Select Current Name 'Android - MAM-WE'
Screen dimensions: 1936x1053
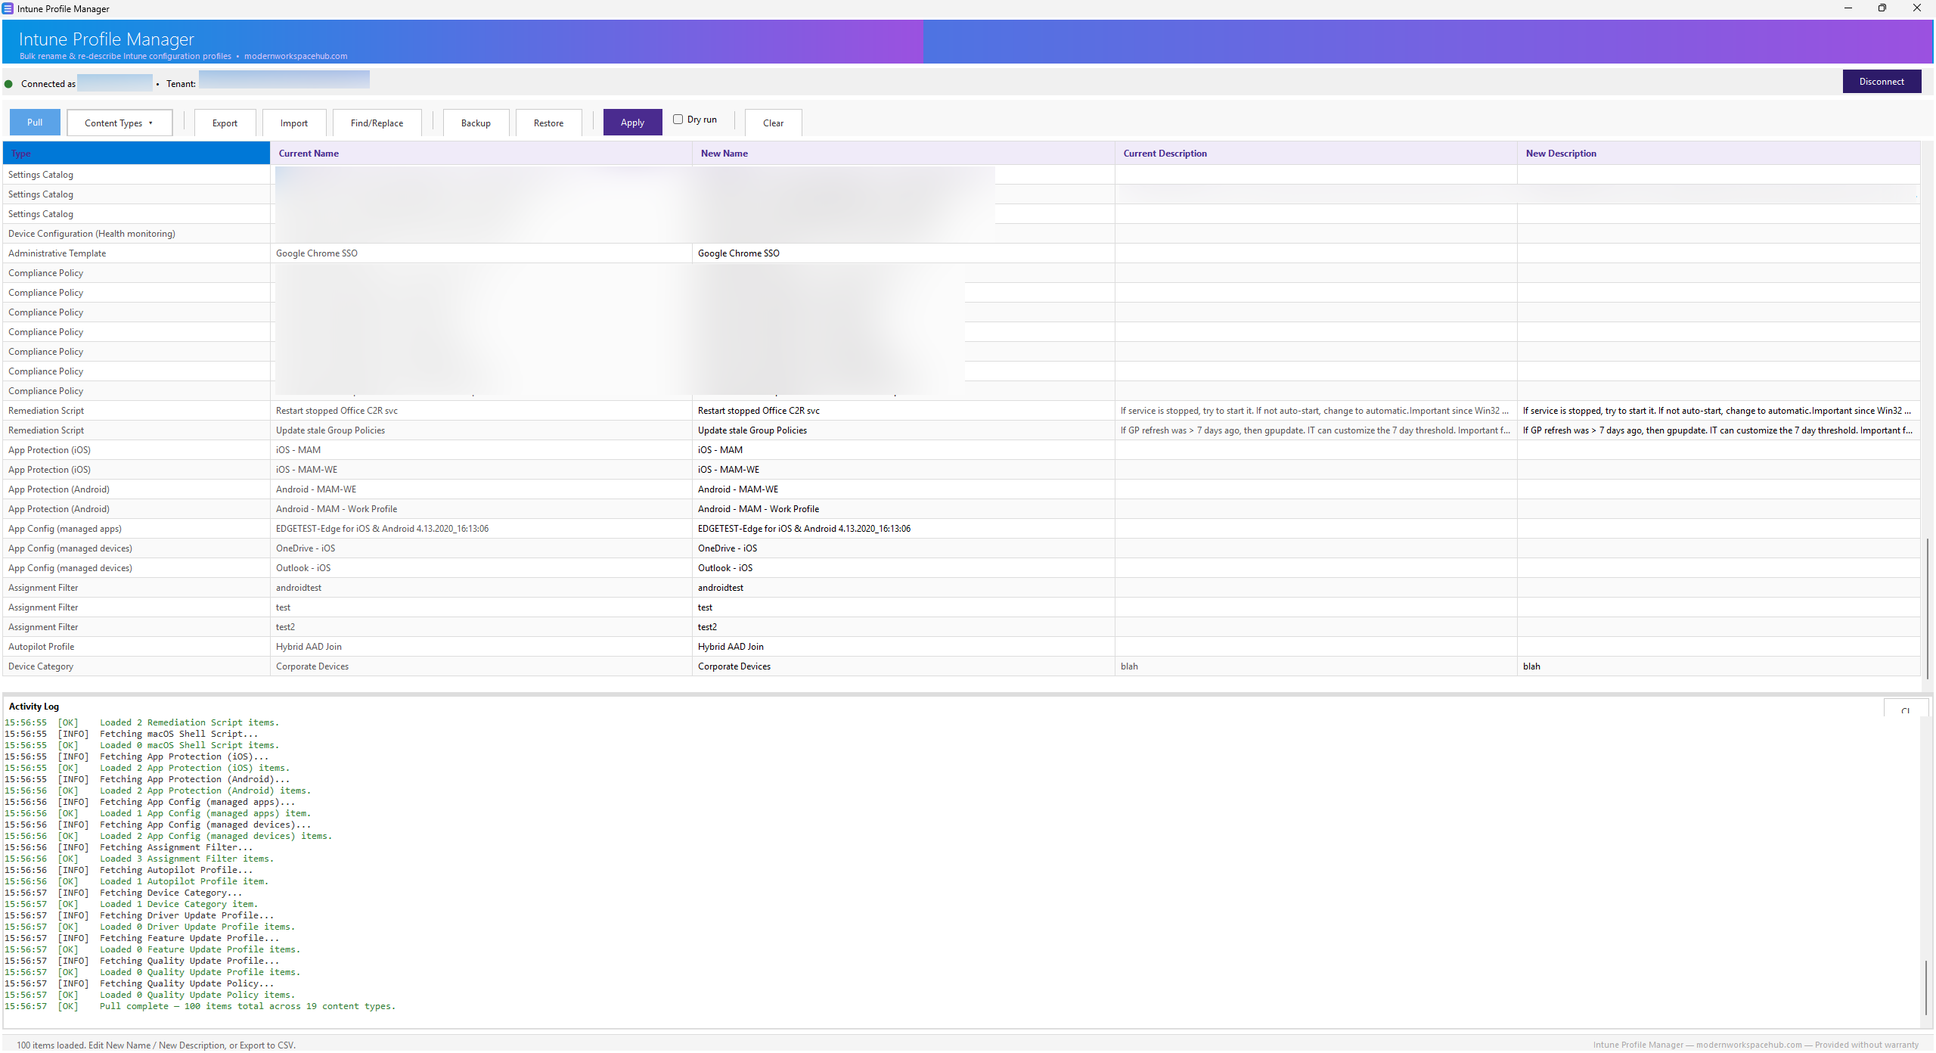click(481, 489)
